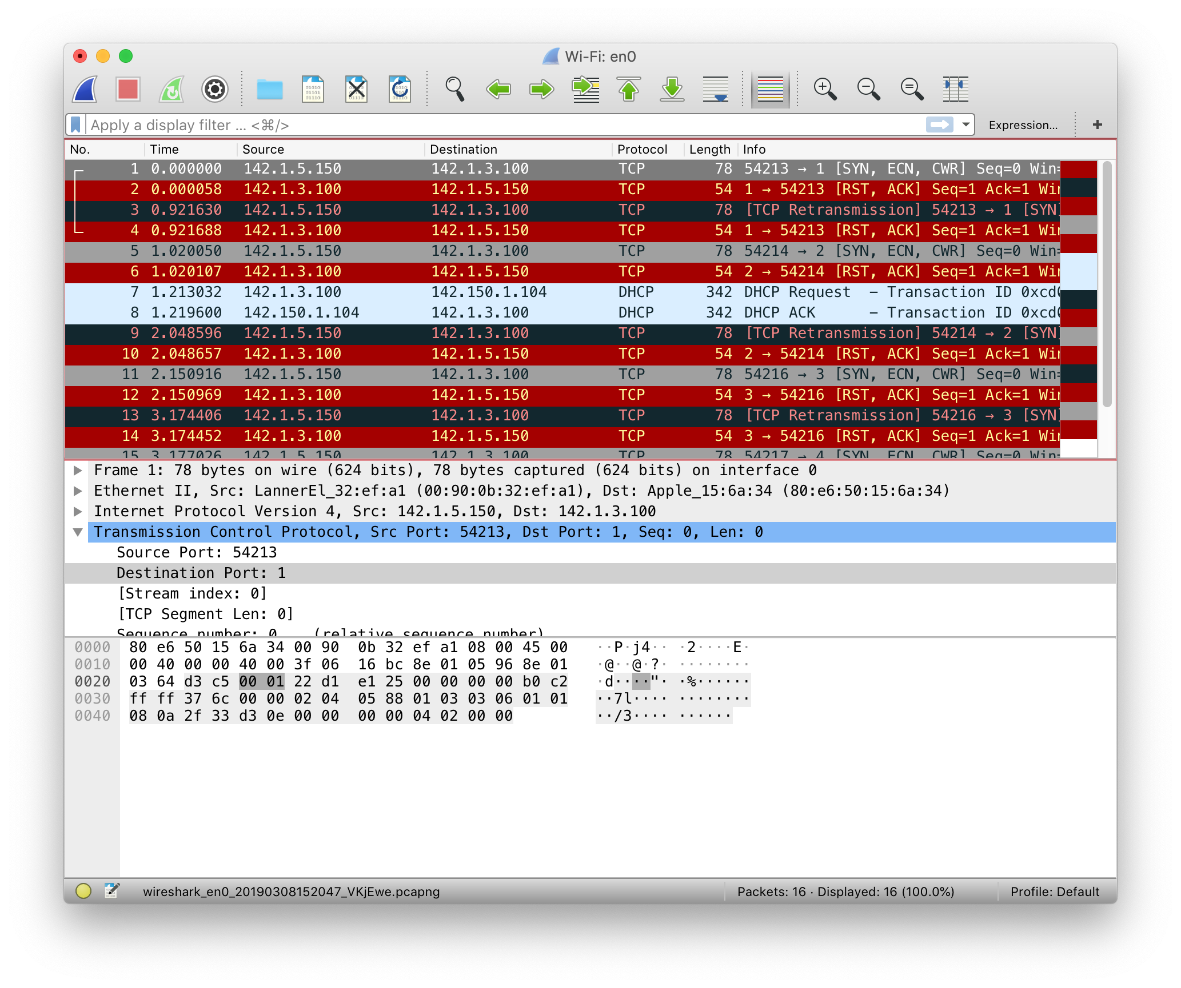Select packet 9 TCP Retransmission row
Viewport: 1181px width, 988px height.
[x=562, y=334]
